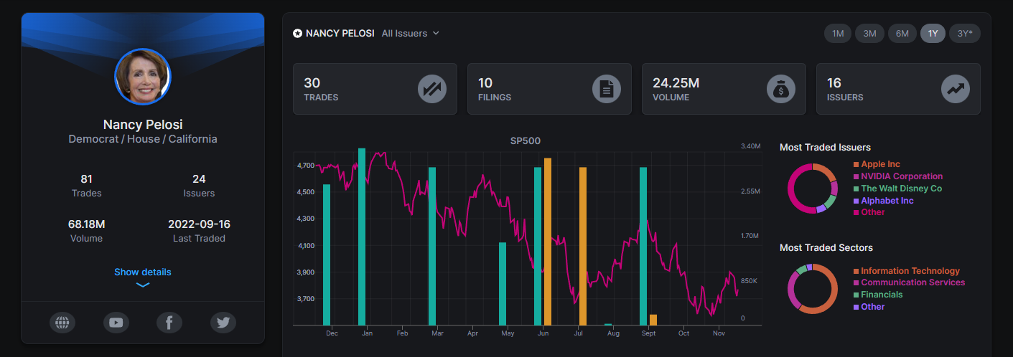This screenshot has height=357, width=1013.
Task: Select the 1Y time range
Action: pyautogui.click(x=933, y=34)
